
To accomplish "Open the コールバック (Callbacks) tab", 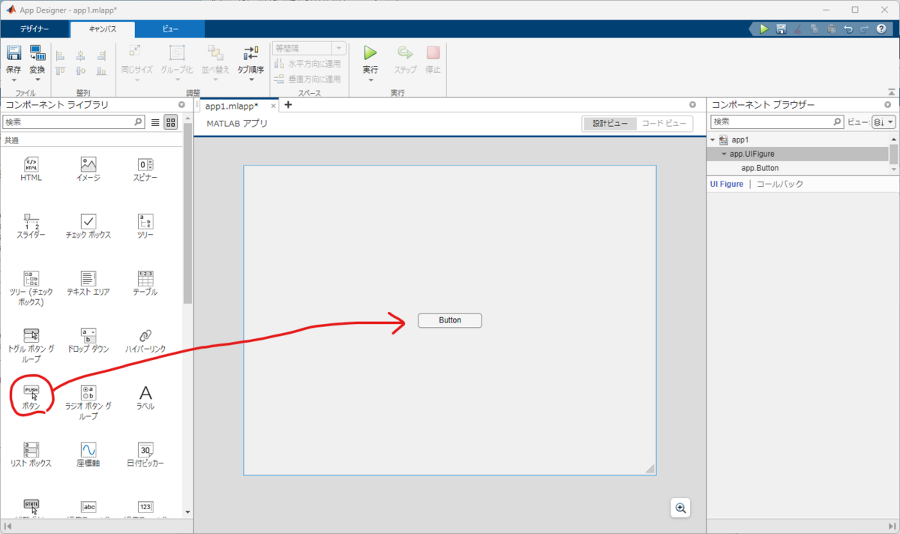I will pos(779,184).
